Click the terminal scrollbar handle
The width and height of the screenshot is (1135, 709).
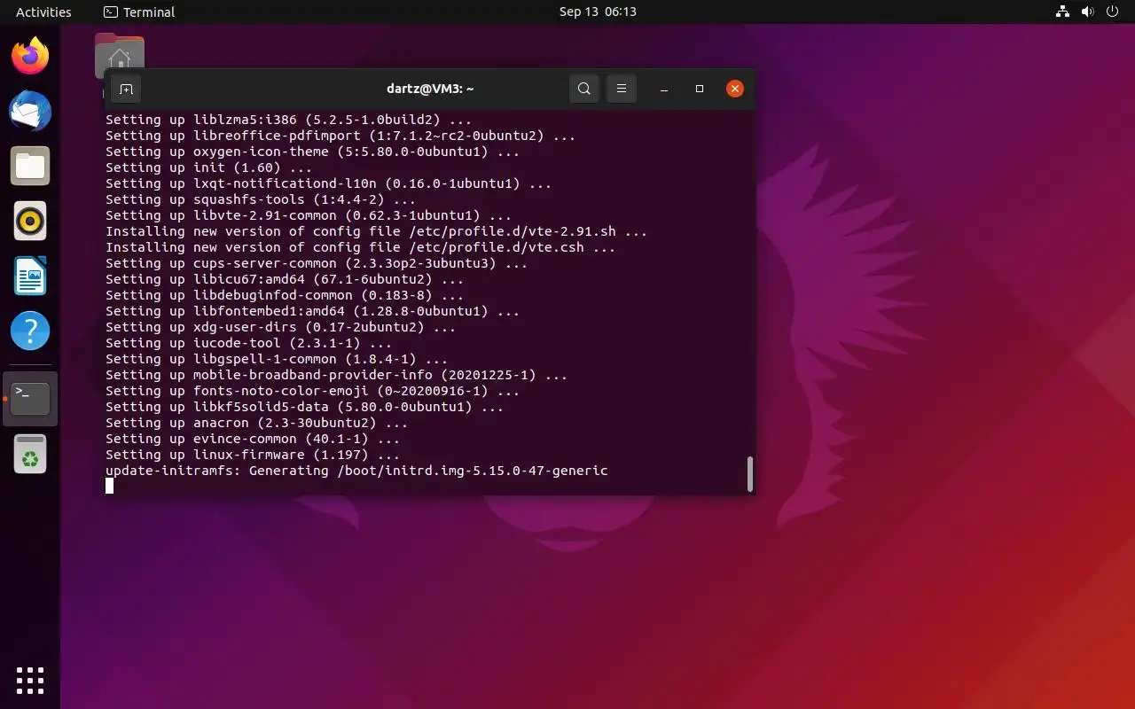pyautogui.click(x=750, y=474)
